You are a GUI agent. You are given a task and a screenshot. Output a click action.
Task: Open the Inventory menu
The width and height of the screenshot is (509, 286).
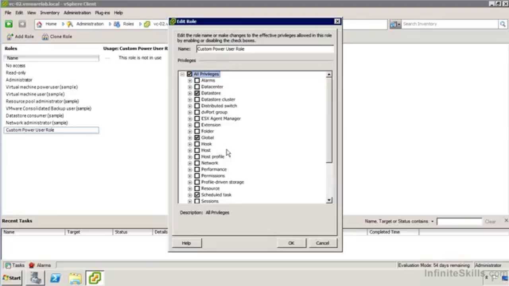pos(50,13)
